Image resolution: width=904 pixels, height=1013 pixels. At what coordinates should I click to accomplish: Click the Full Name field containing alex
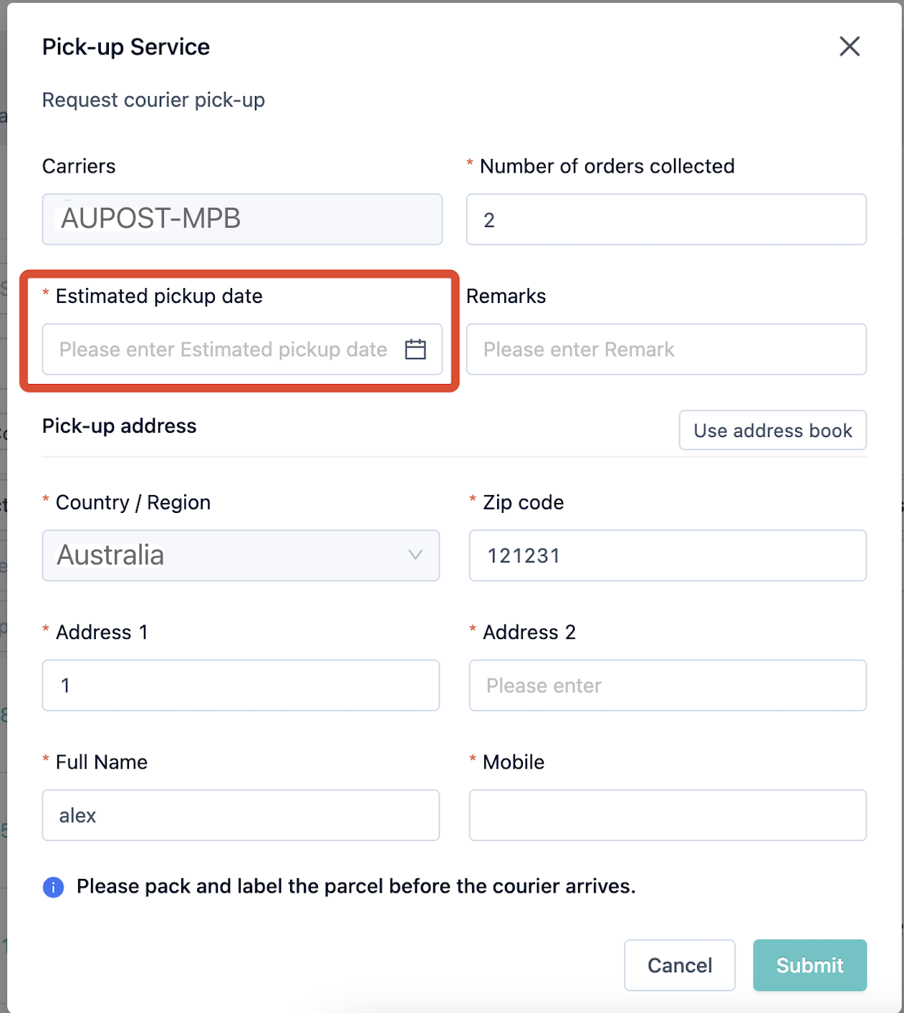(241, 815)
